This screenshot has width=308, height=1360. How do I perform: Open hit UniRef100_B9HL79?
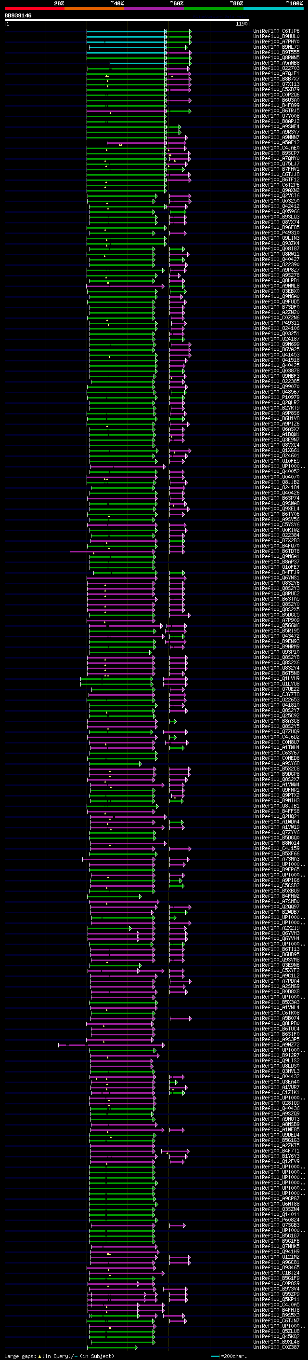[276, 47]
